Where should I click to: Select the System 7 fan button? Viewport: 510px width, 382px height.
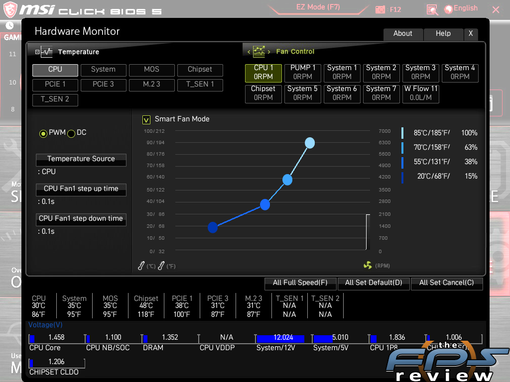point(381,94)
